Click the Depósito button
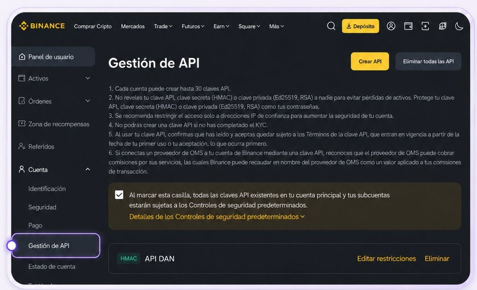 click(361, 26)
